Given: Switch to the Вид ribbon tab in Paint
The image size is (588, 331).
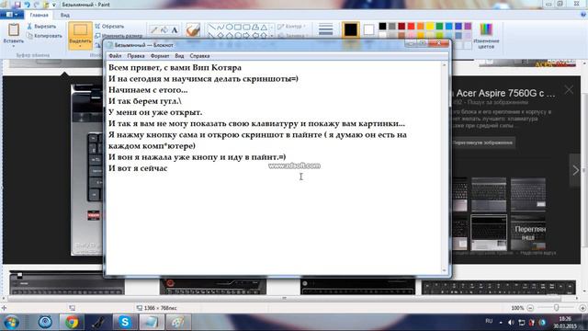Looking at the screenshot, I should click(x=65, y=15).
